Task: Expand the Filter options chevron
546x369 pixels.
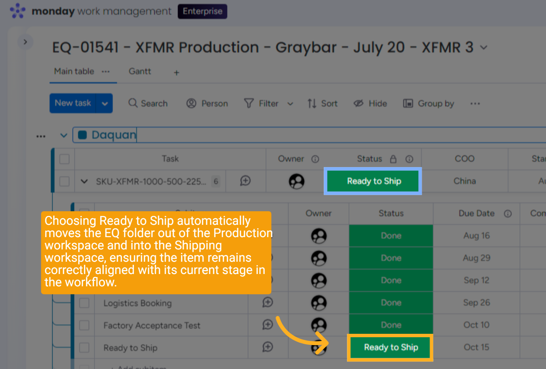Action: click(290, 104)
